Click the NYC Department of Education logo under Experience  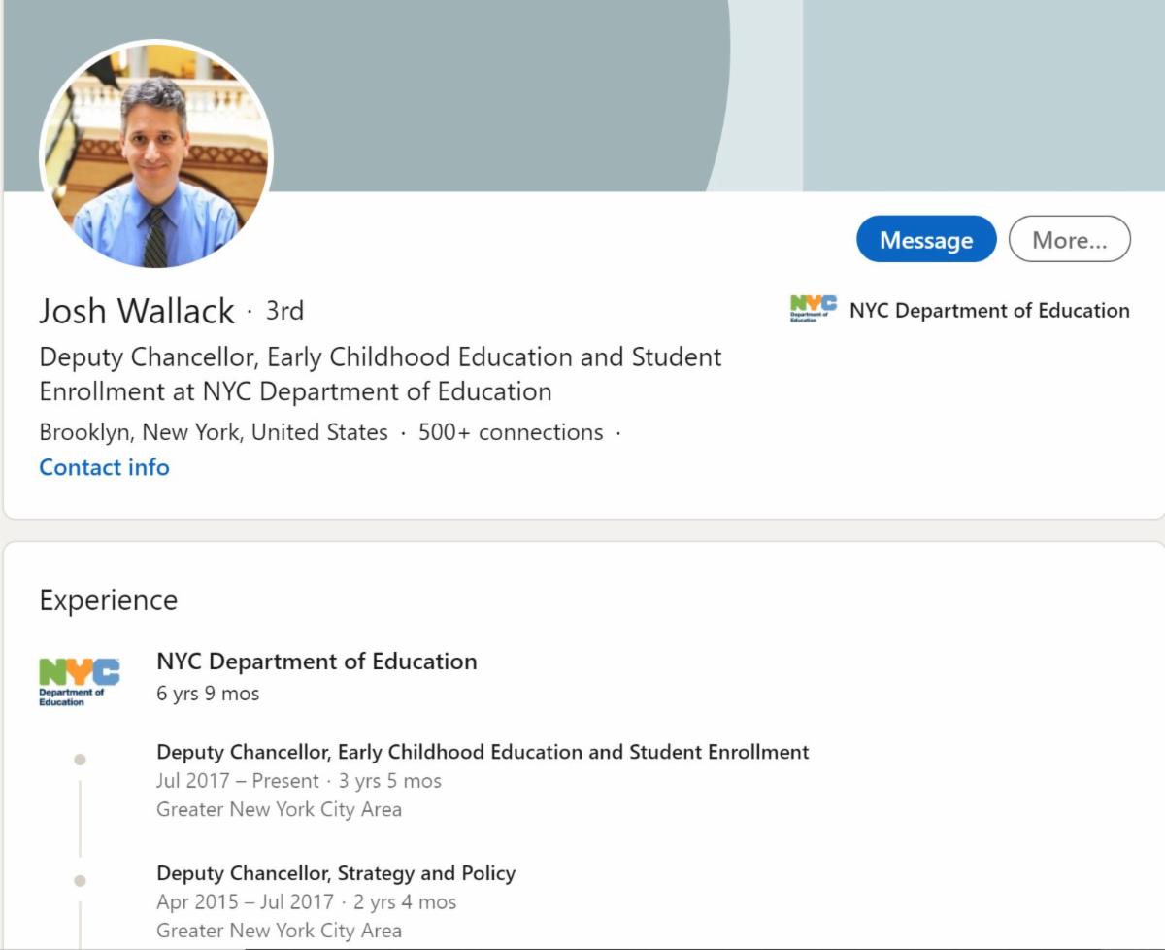[80, 680]
